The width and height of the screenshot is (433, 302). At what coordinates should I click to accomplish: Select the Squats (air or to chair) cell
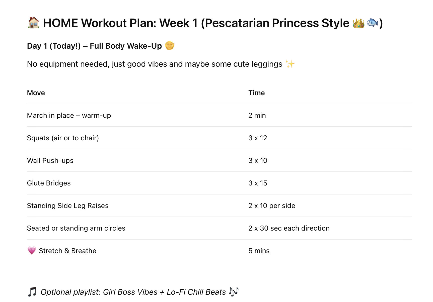coord(63,138)
